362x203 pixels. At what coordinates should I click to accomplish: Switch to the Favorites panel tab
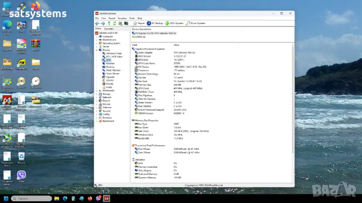click(x=109, y=28)
